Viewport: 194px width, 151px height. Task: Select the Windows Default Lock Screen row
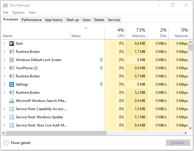(x=95, y=60)
